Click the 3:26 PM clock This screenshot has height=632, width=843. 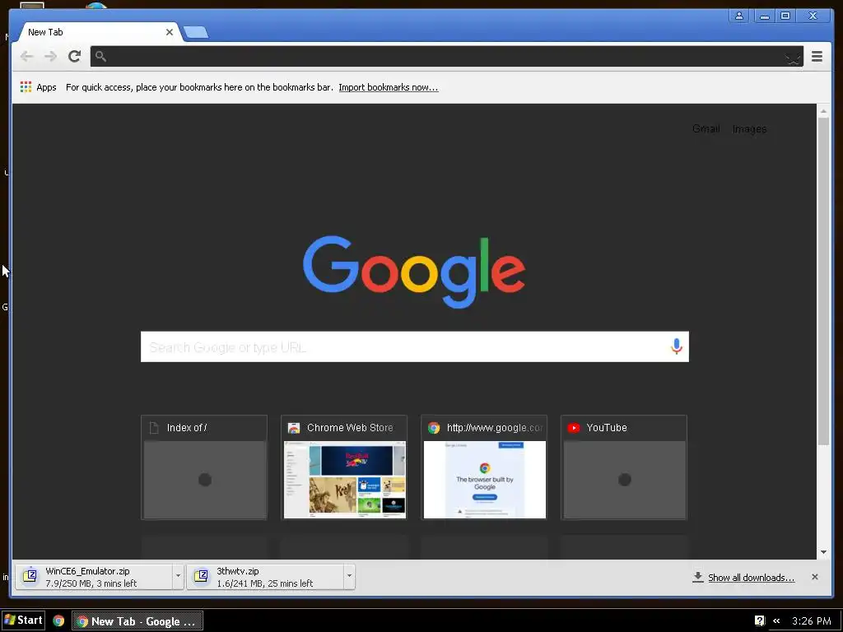tap(811, 620)
